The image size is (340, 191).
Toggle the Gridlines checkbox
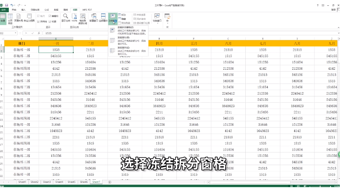[42, 21]
